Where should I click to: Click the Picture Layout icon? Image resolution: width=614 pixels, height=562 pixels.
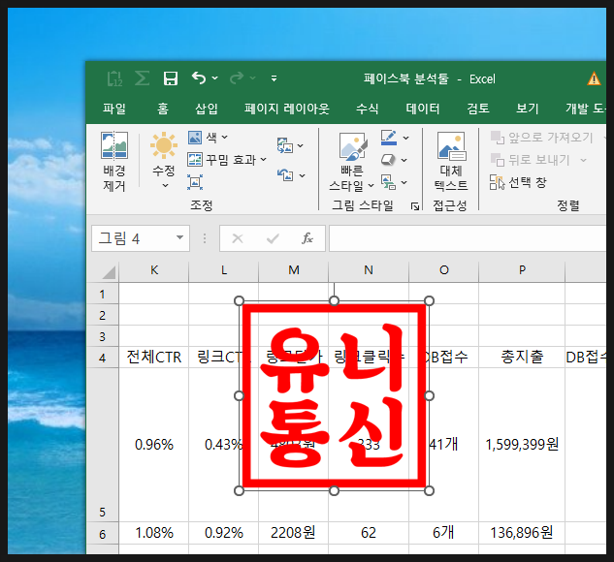(x=388, y=182)
